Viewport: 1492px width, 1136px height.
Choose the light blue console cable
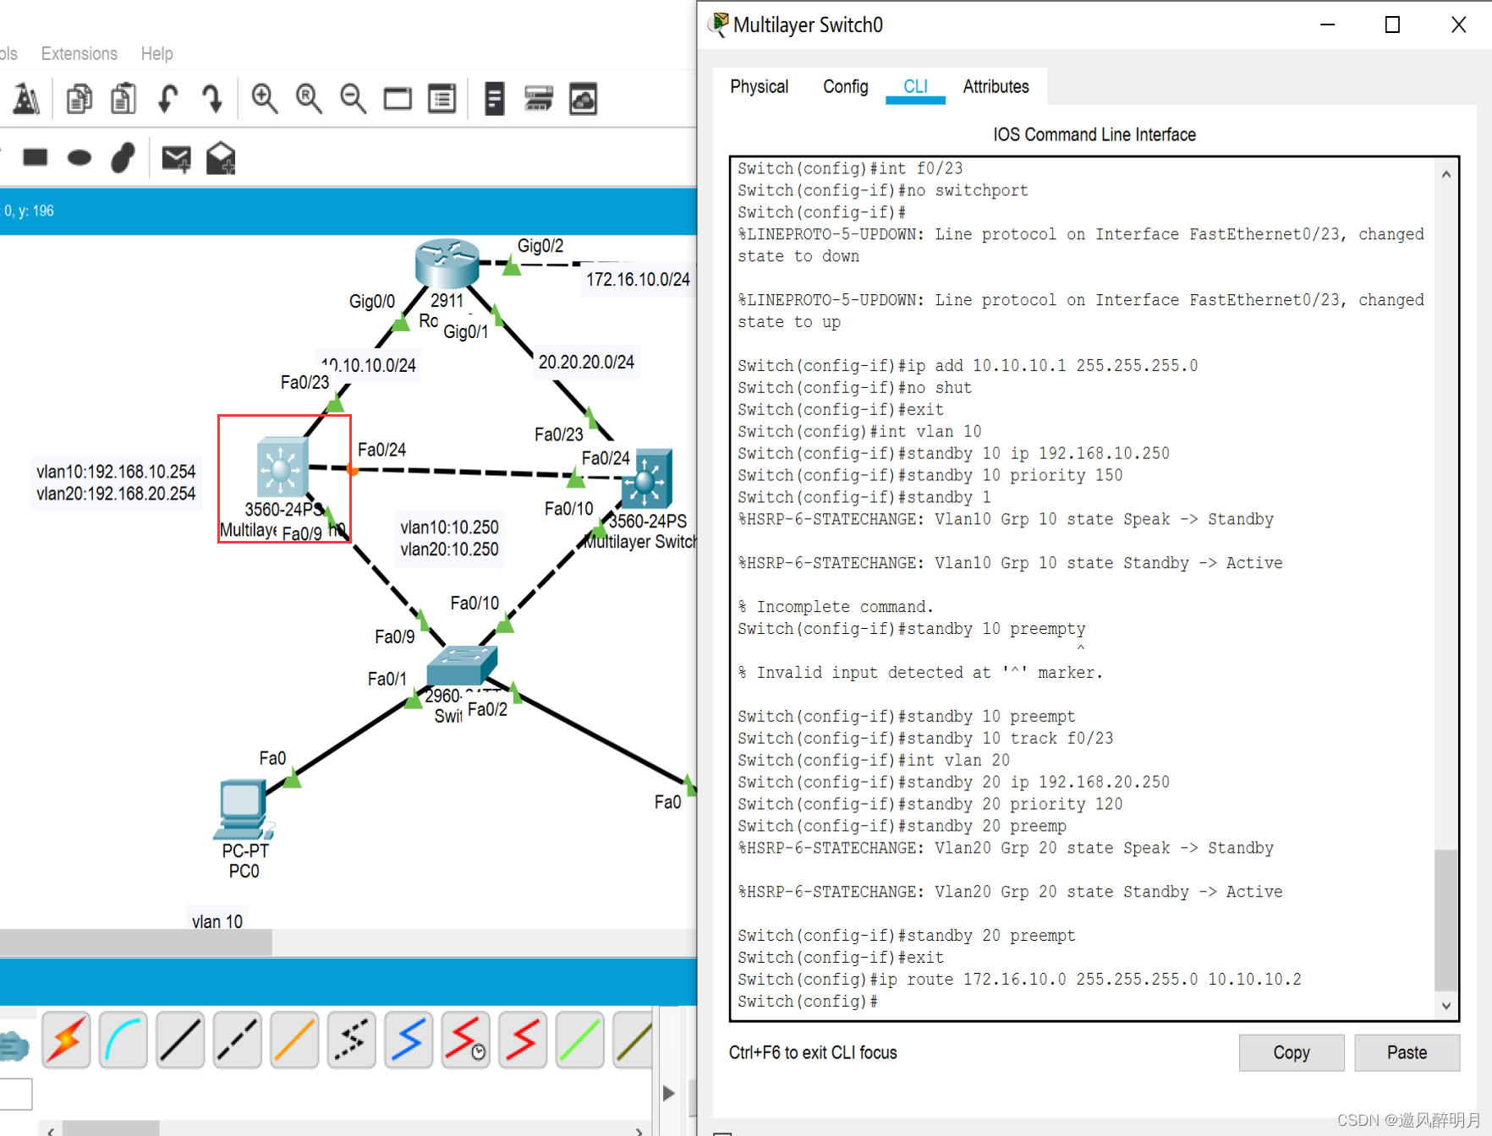[x=123, y=1039]
